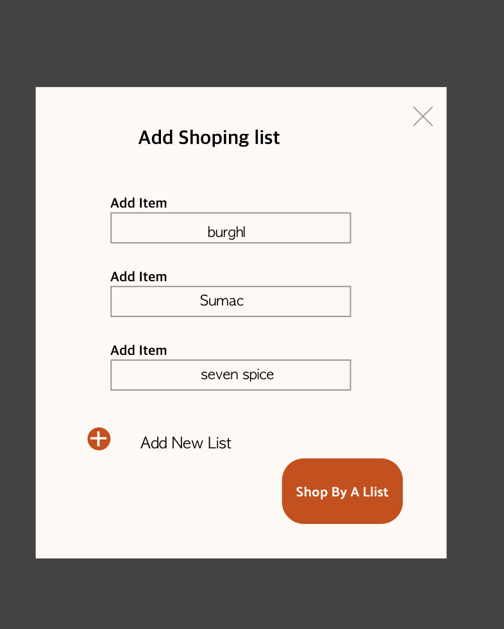
Task: Click the Add Shoping list heading
Action: [209, 138]
